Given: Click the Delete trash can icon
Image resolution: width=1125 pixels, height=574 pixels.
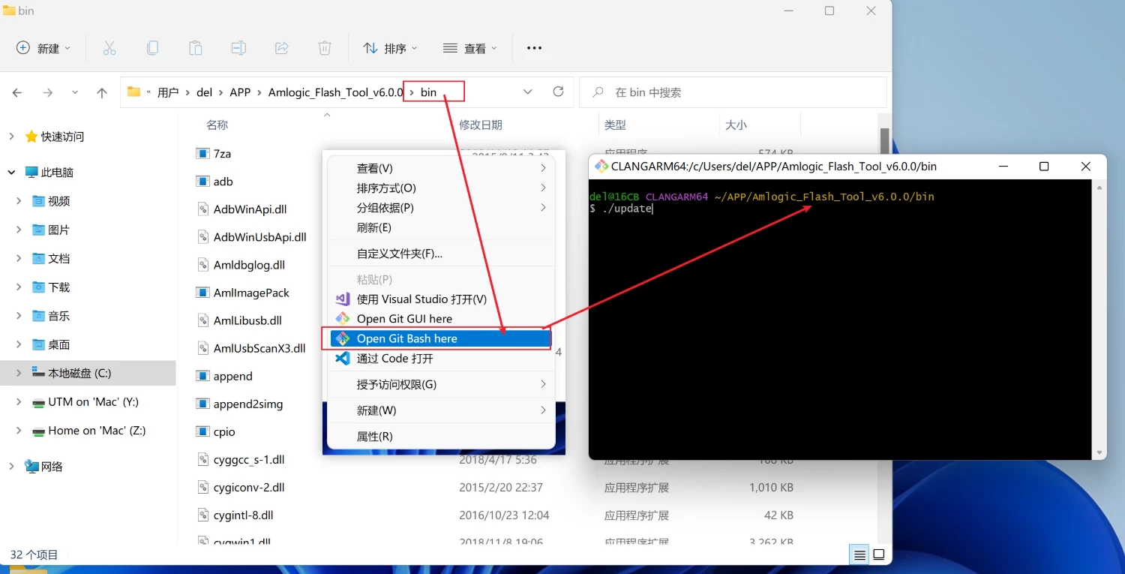Looking at the screenshot, I should click(x=325, y=48).
